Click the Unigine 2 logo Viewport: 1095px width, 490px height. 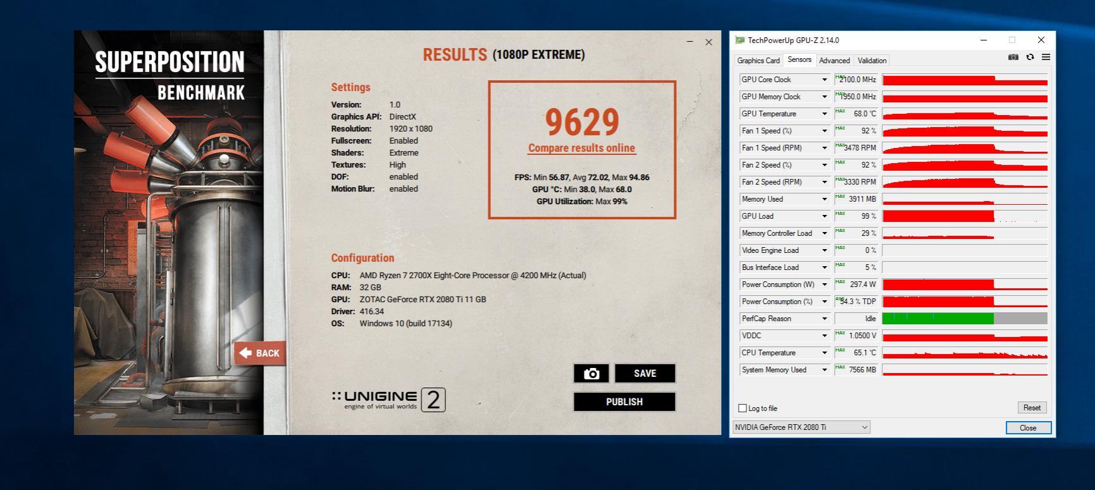click(388, 400)
